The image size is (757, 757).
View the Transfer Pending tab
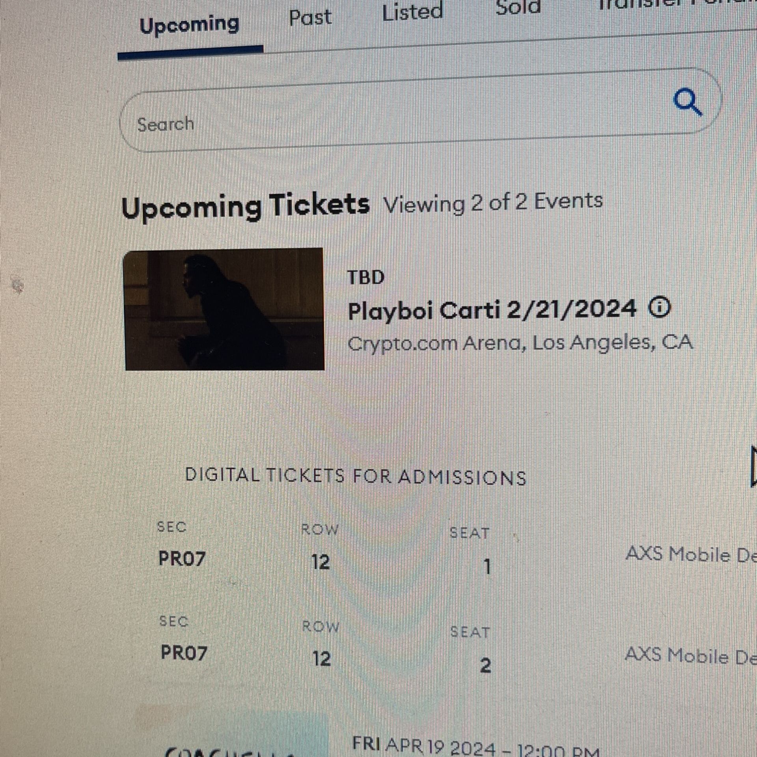coord(670,4)
